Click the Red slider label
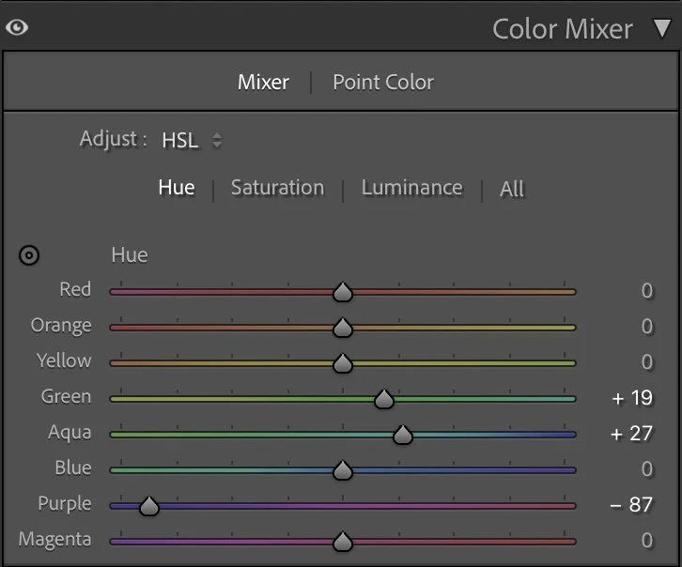 (x=75, y=289)
